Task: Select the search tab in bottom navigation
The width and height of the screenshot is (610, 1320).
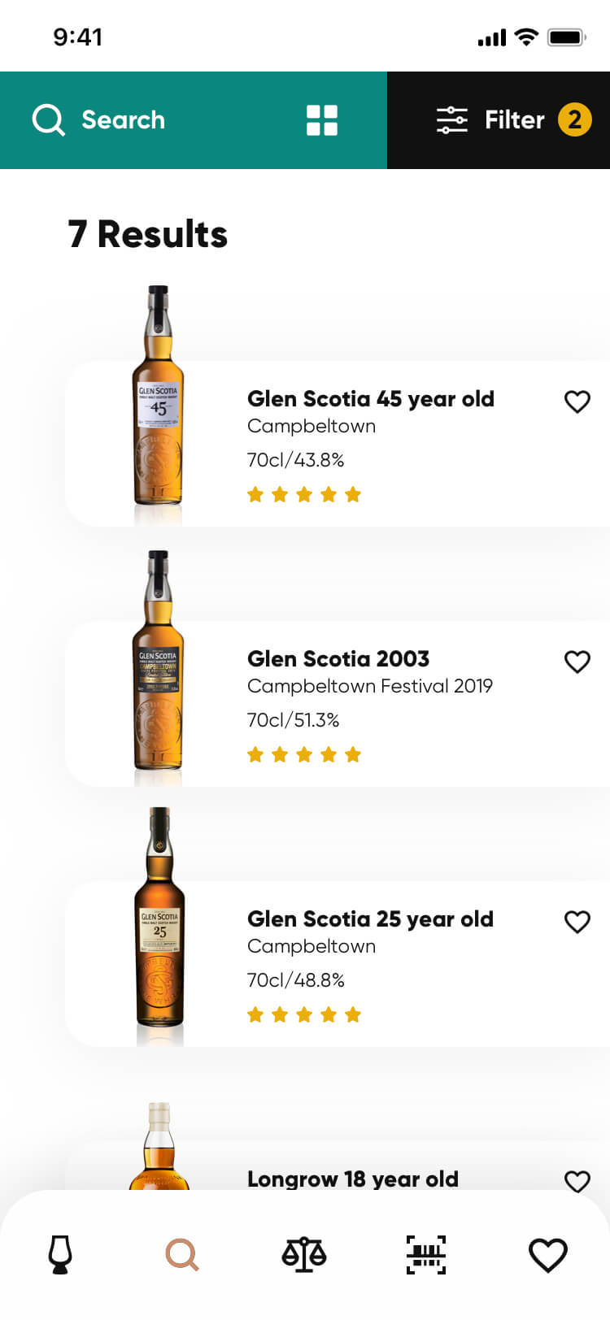Action: tap(182, 1255)
